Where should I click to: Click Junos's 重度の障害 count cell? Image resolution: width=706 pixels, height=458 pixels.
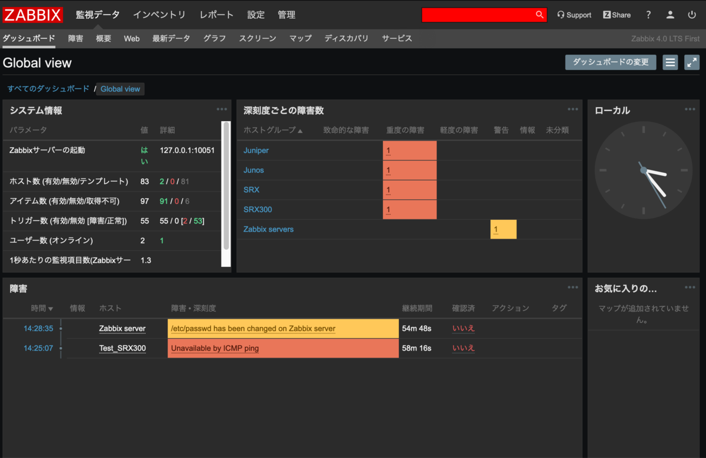[409, 170]
